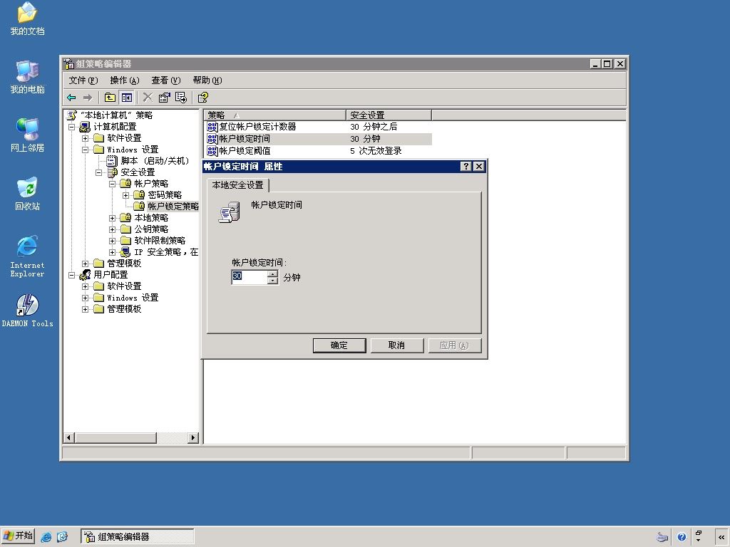Viewport: 730px width, 547px height.
Task: Click 组策略编辑器 taskbar button
Action: pos(138,537)
